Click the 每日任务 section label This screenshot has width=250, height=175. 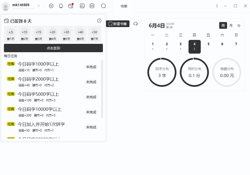(x=11, y=56)
